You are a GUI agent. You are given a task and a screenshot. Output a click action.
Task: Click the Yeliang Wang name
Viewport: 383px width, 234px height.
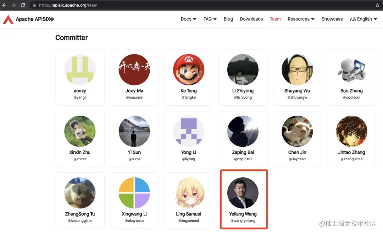click(x=243, y=214)
